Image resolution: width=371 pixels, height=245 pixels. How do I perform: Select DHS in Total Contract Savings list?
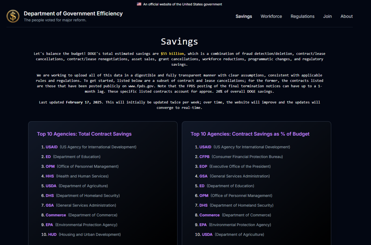50,196
